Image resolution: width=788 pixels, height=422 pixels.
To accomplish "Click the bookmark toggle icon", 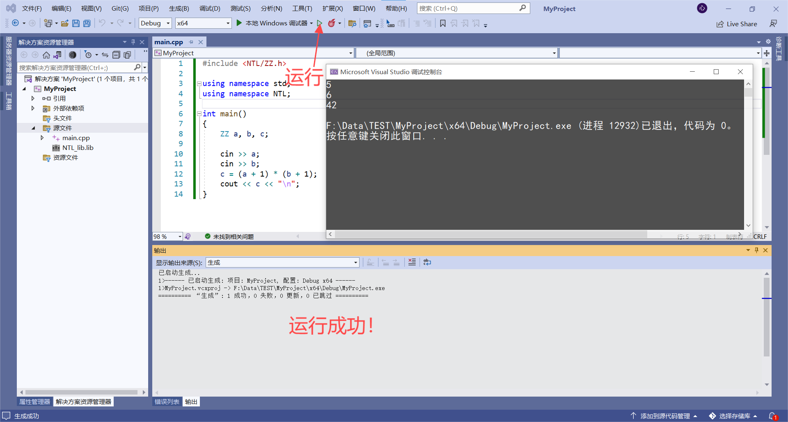I will pyautogui.click(x=443, y=23).
